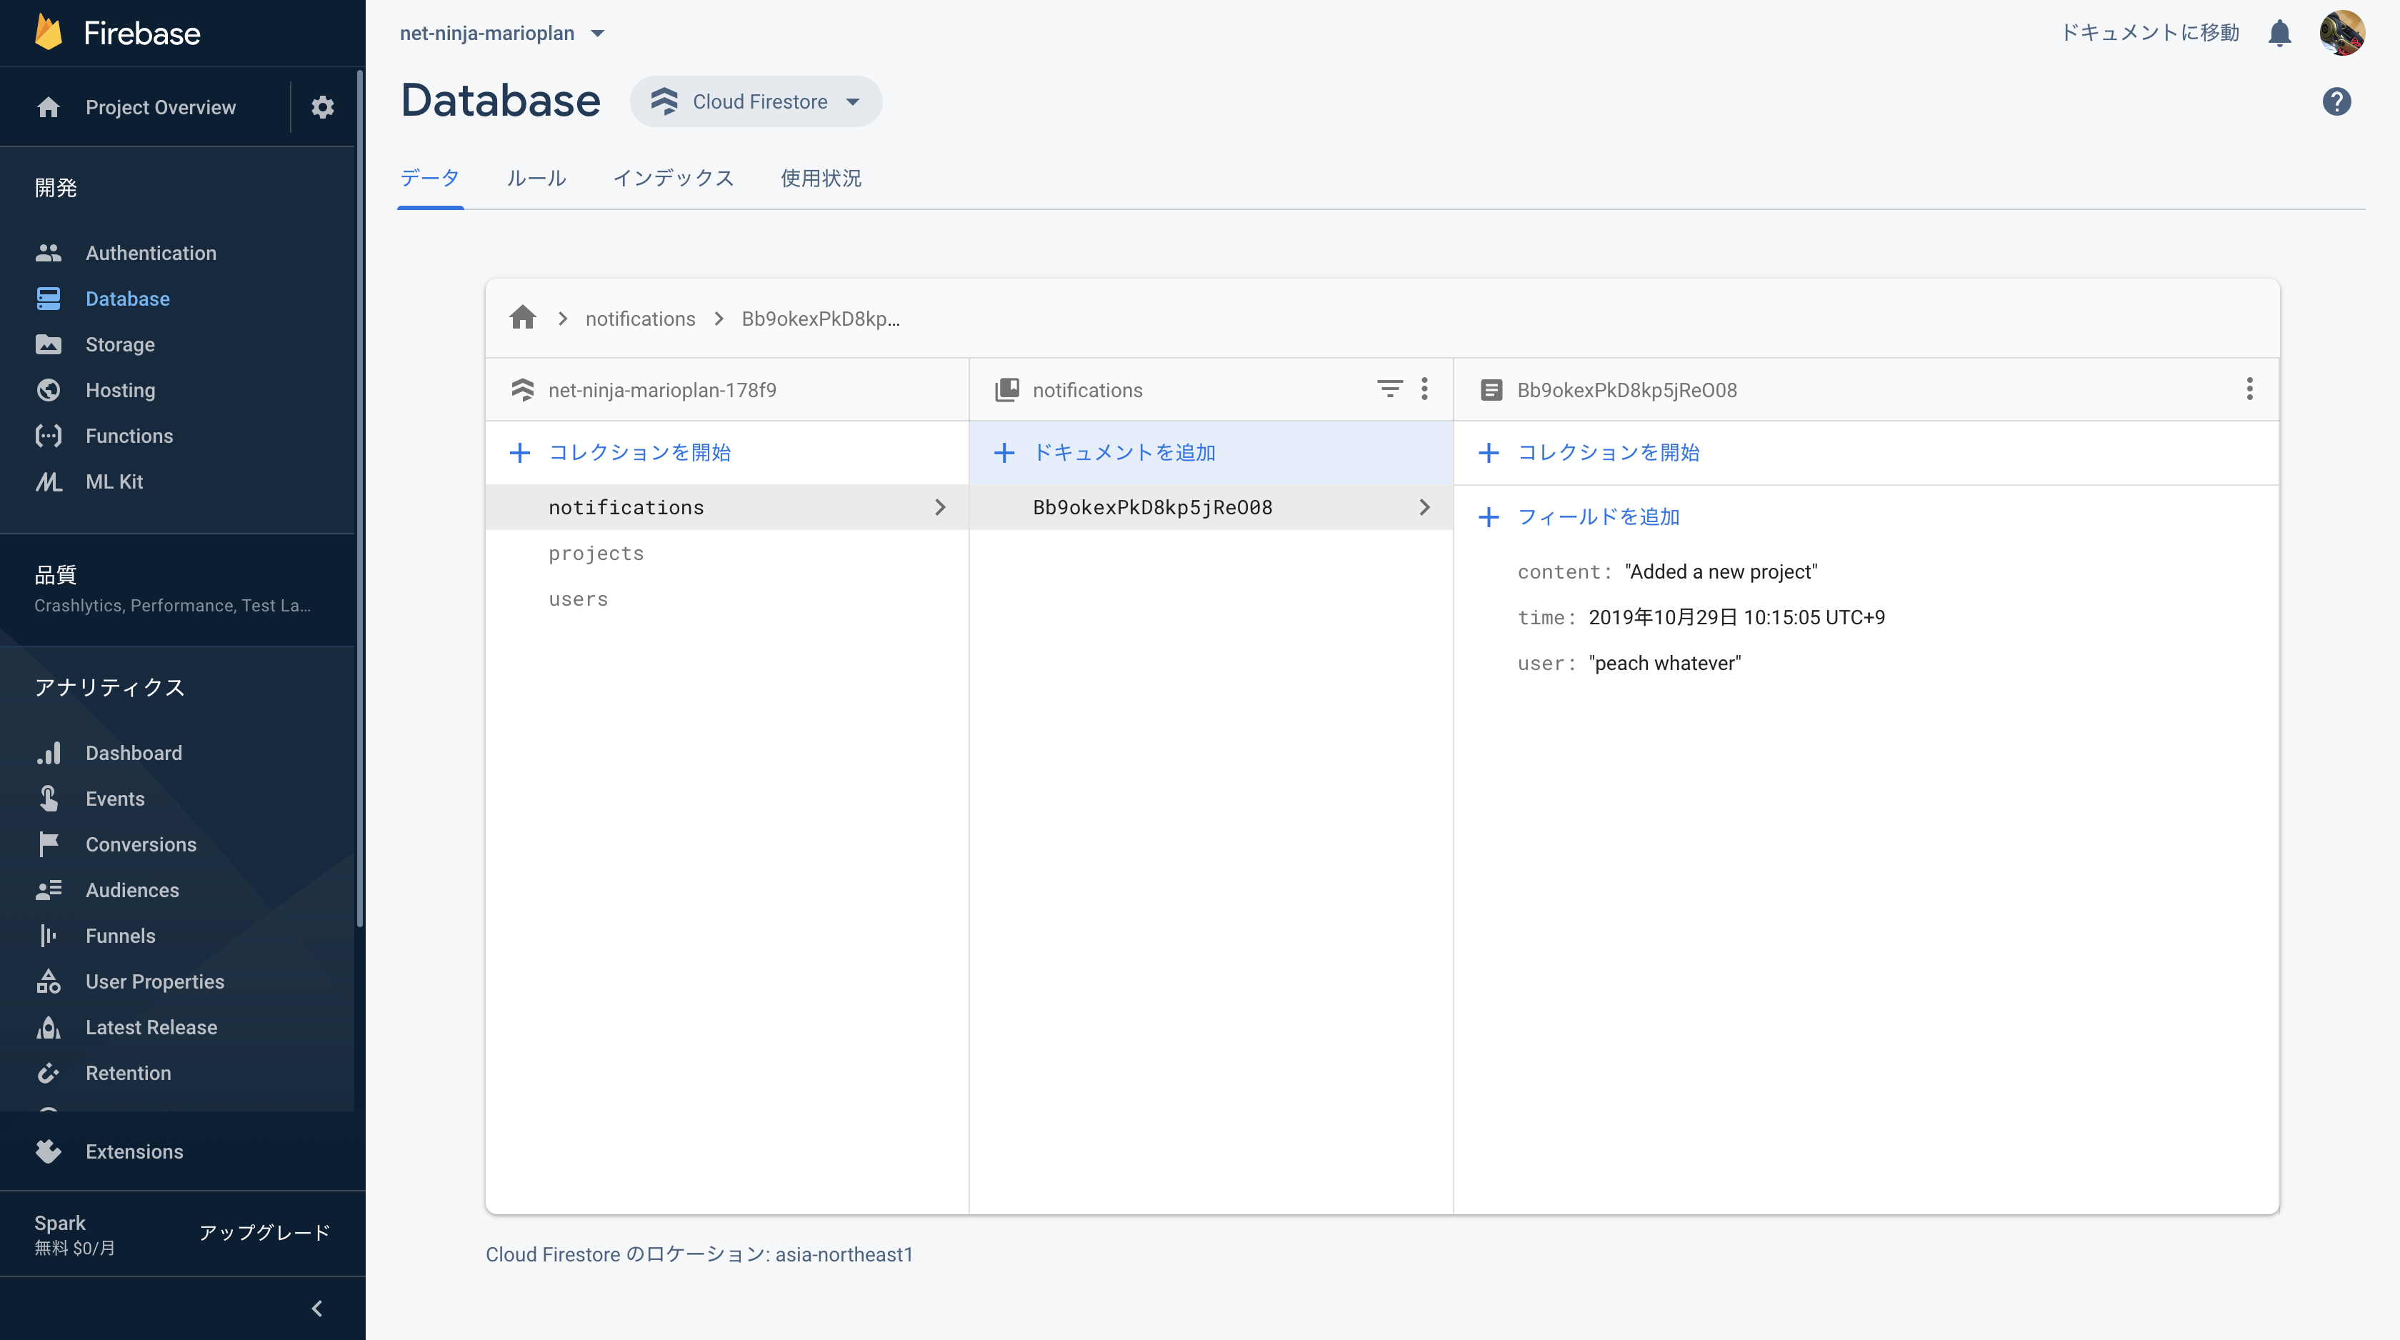The height and width of the screenshot is (1340, 2400).
Task: Open document Bb9okexPkD8kp5jReO08 overflow menu
Action: tap(2249, 389)
